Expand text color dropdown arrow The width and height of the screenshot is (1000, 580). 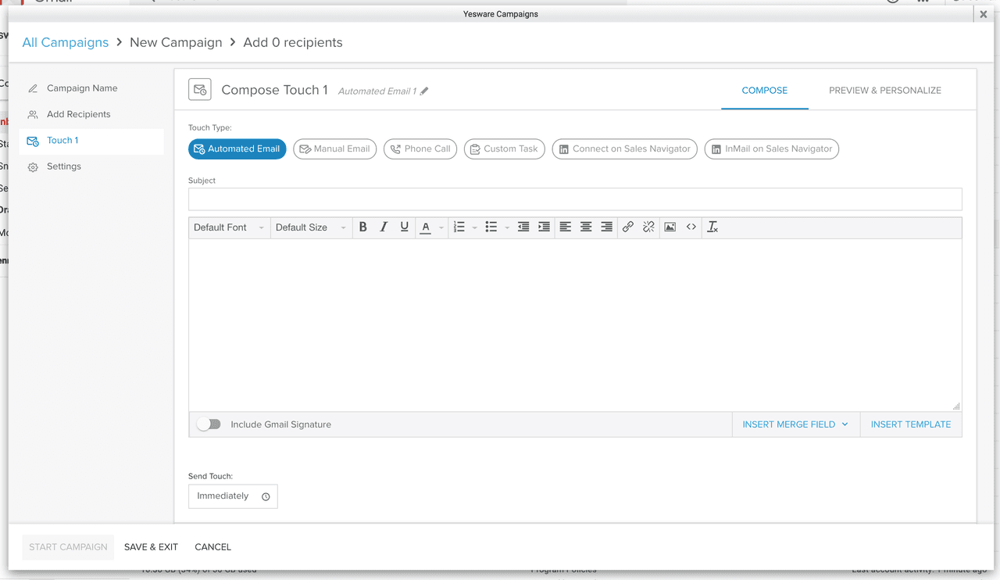click(x=441, y=227)
